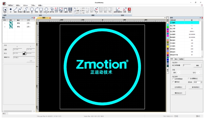Pick the Point (点) drawing tool

[x=11, y=10]
